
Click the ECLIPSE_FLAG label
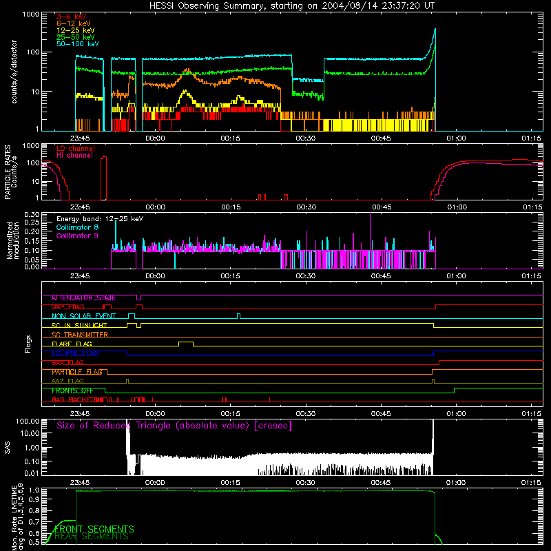[75, 353]
